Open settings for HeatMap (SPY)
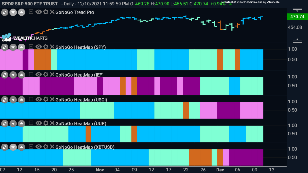The width and height of the screenshot is (308, 173). (46, 47)
